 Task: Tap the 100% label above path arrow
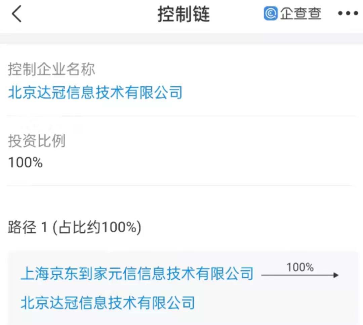point(300,267)
